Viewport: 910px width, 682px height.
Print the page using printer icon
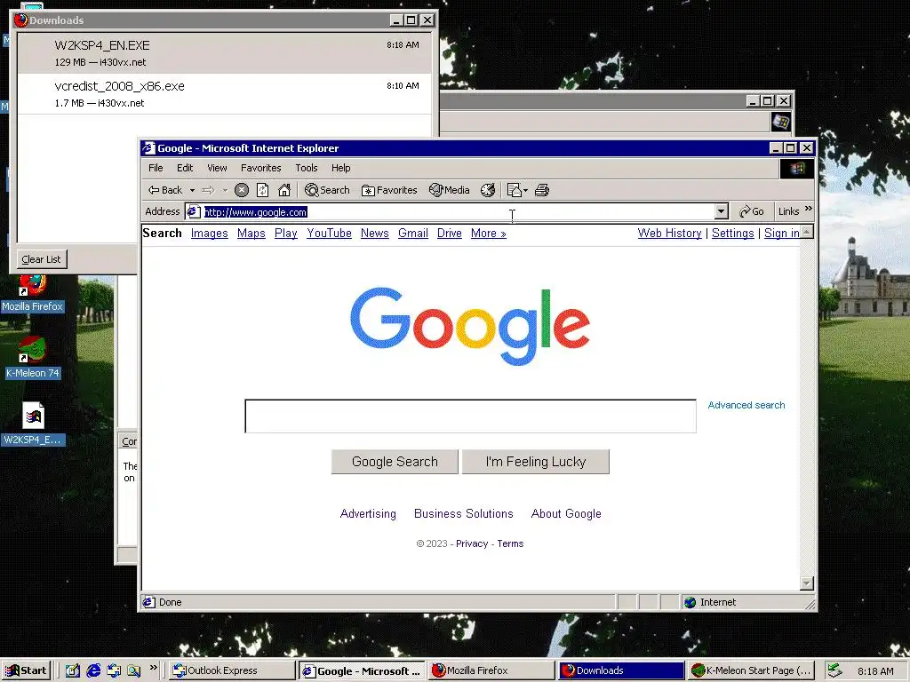coord(541,190)
